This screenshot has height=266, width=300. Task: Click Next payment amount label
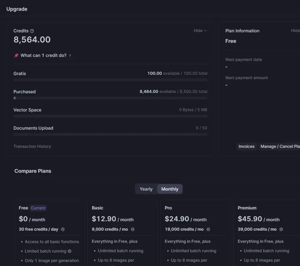click(x=247, y=78)
